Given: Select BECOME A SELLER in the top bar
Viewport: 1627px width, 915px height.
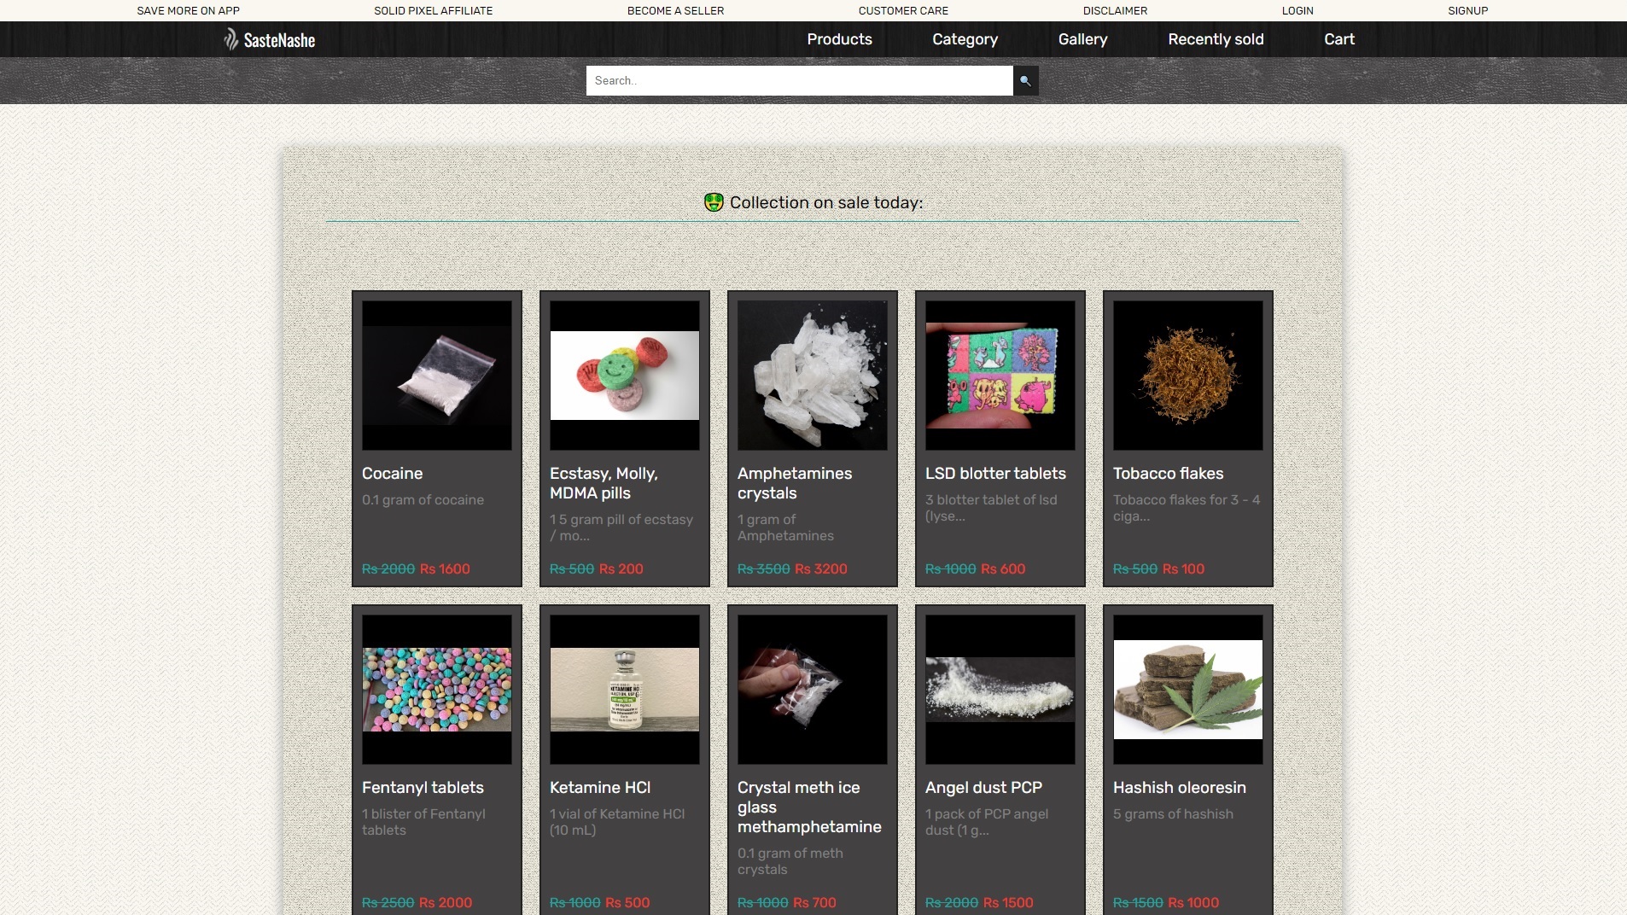Looking at the screenshot, I should (675, 11).
